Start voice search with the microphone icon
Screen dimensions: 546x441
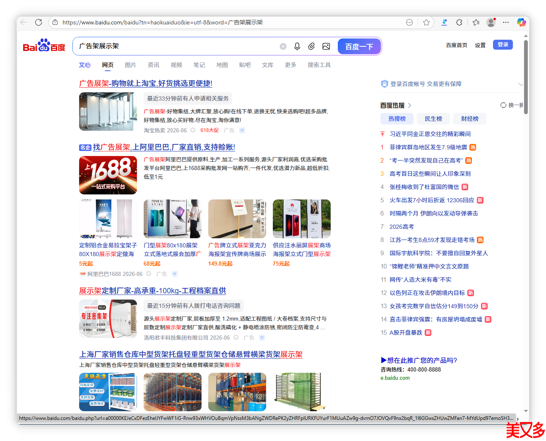tap(297, 46)
